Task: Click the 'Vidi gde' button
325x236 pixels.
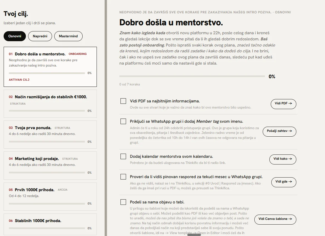Action: pyautogui.click(x=284, y=182)
